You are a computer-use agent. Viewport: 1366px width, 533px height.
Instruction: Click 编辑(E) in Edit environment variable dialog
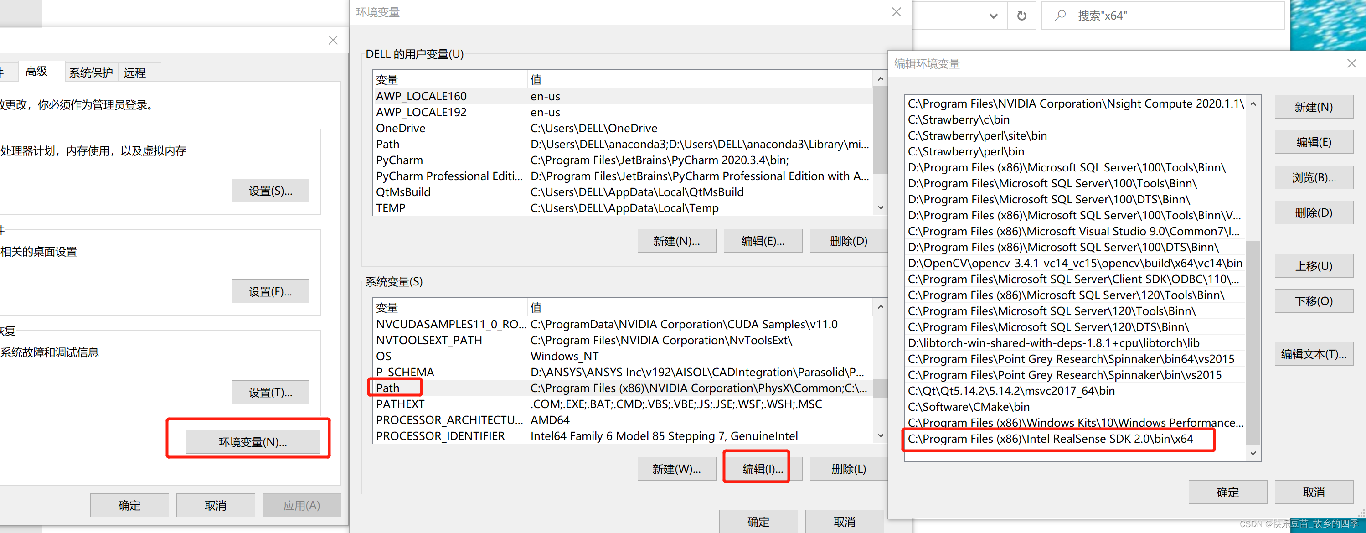click(x=1314, y=142)
